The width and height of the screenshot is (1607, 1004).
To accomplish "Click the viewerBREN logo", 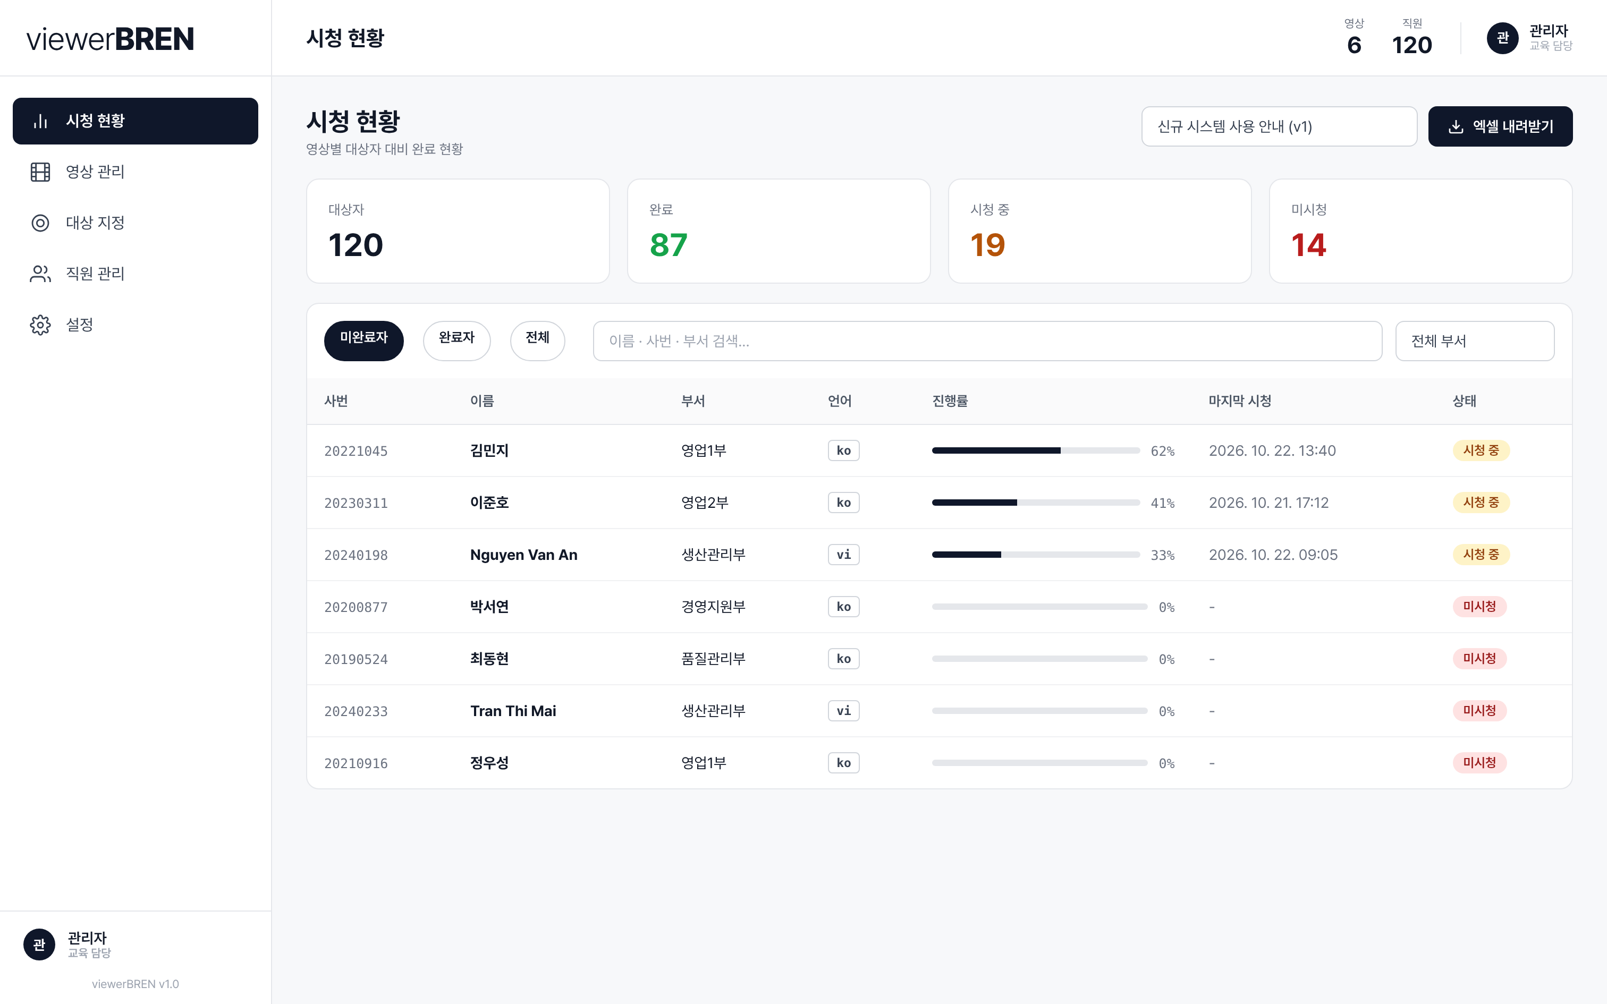I will coord(110,38).
